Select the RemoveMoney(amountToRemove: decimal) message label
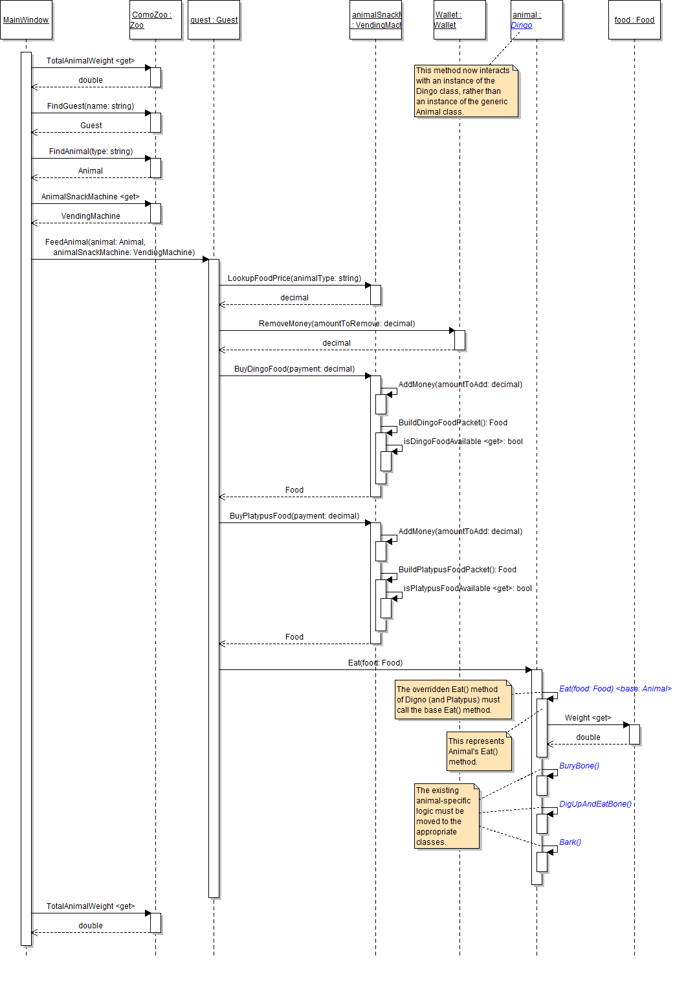675x1008 pixels. click(337, 324)
